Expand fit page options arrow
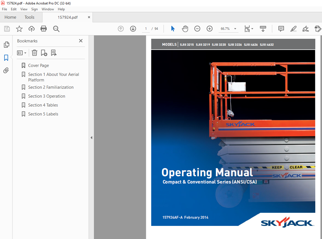The width and height of the screenshot is (322, 239). [252, 29]
